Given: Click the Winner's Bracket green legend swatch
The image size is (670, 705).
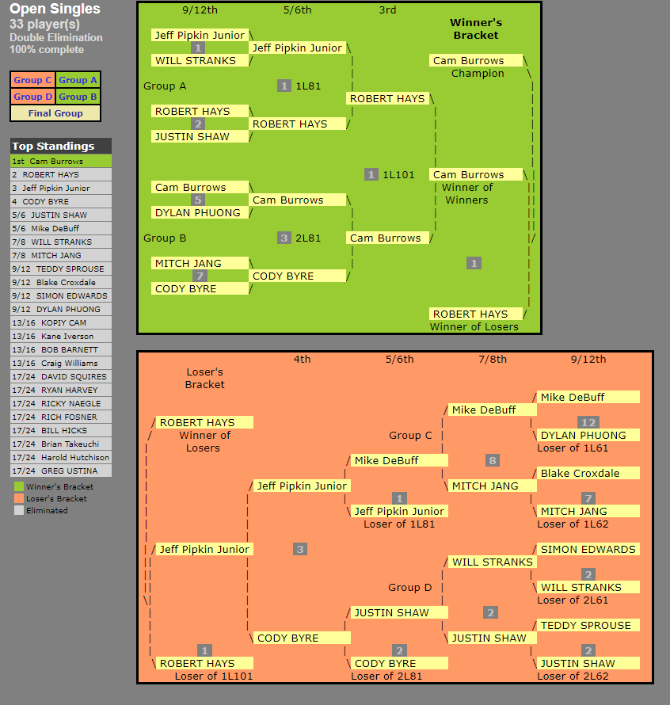Looking at the screenshot, I should tap(19, 487).
